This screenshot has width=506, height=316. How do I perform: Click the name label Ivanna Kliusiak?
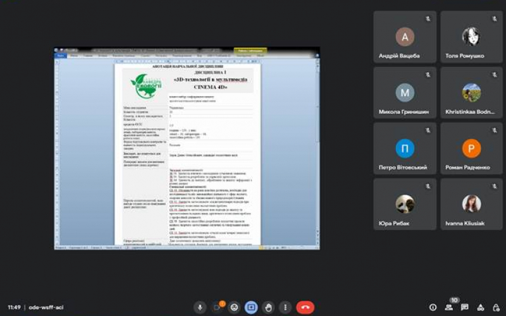click(x=465, y=223)
